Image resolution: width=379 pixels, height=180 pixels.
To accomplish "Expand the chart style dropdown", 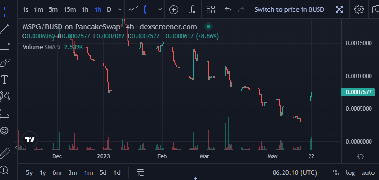I will click(160, 9).
